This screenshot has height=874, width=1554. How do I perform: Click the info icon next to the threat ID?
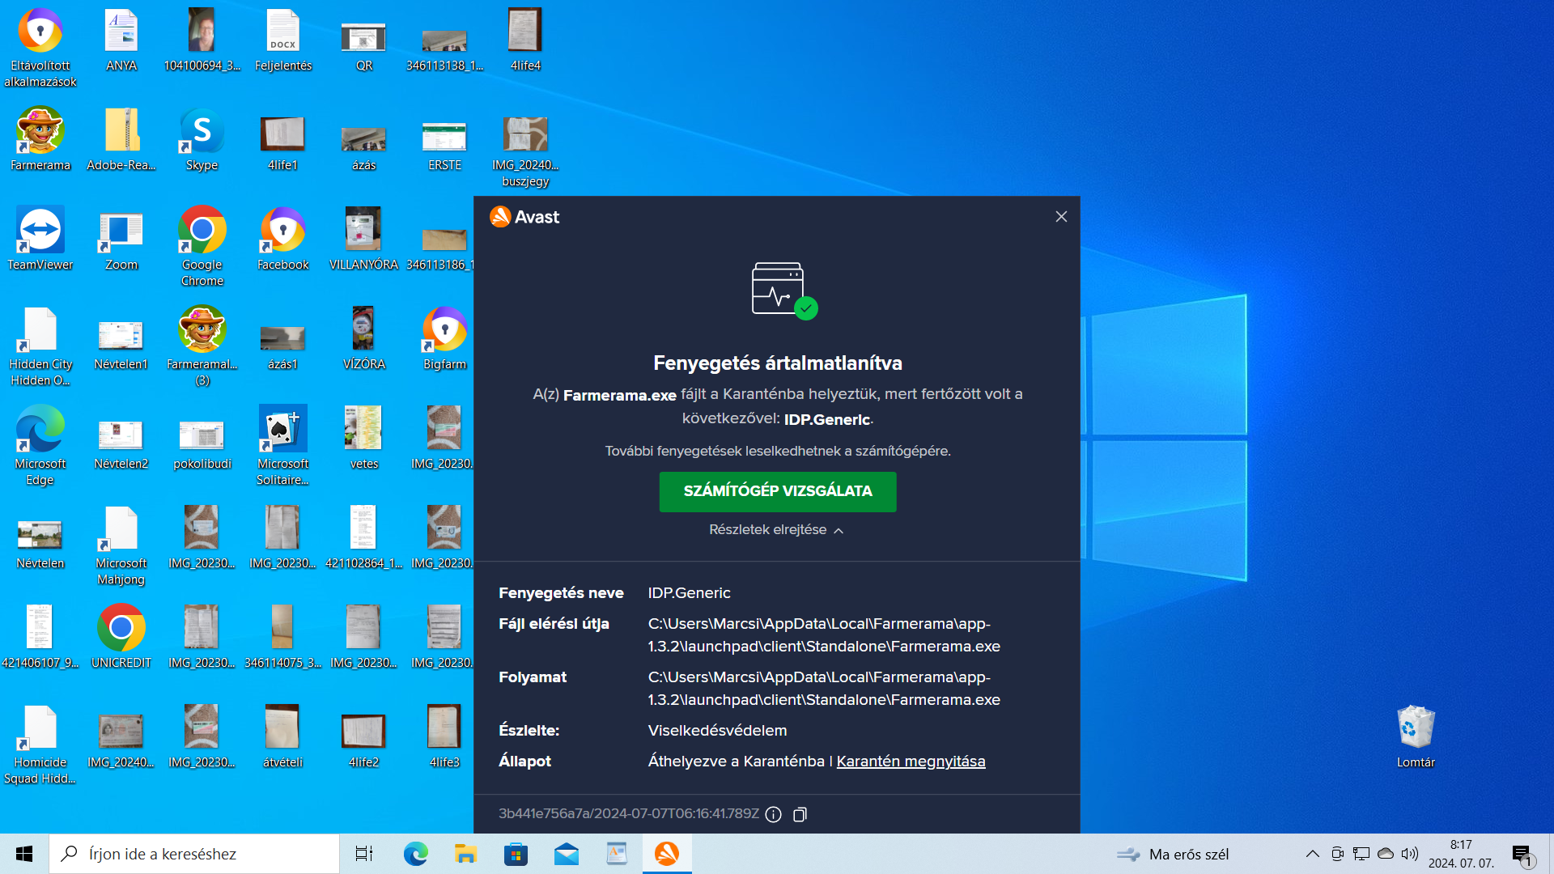773,814
